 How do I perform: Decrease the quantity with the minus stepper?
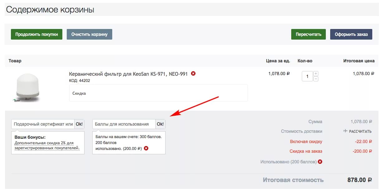tap(316, 79)
